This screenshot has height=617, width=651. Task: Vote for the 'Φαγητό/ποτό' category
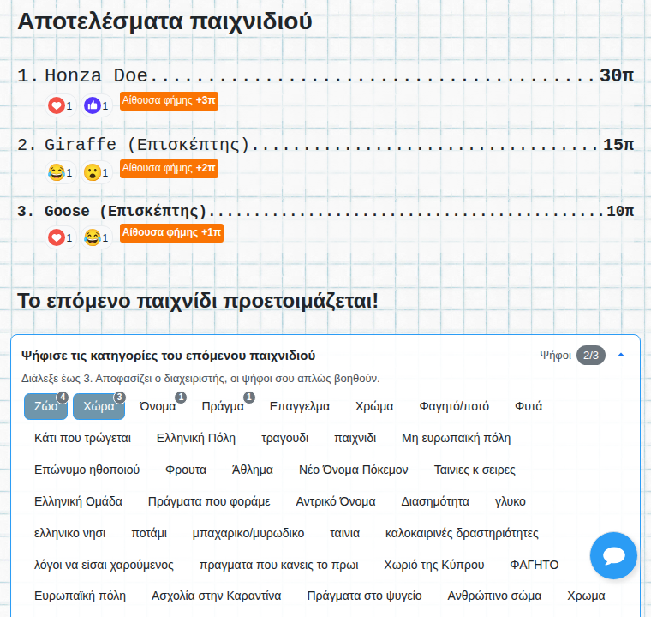click(x=454, y=406)
